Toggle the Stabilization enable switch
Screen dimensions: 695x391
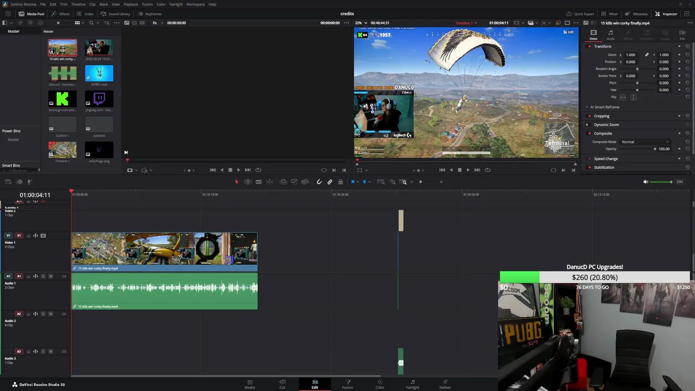[x=590, y=167]
